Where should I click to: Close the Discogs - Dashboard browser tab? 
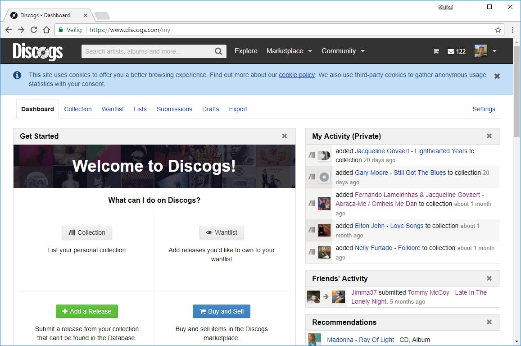tap(86, 15)
